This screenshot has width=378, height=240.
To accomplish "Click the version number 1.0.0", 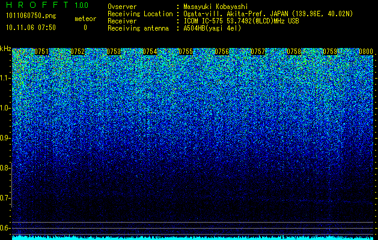I will (82, 5).
